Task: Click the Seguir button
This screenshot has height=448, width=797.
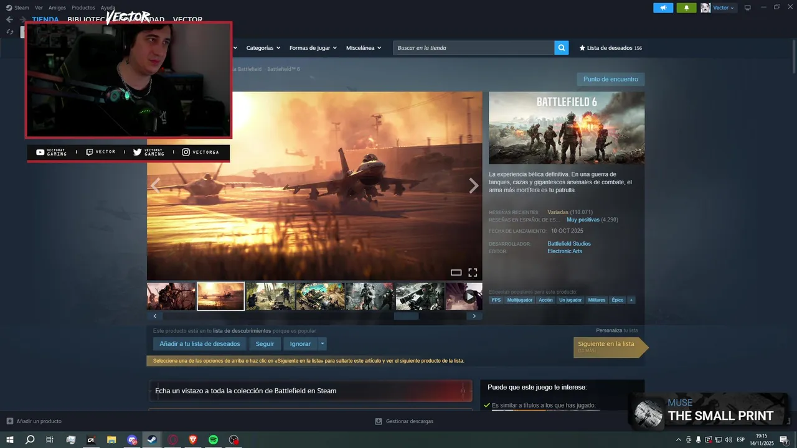Action: 265,343
